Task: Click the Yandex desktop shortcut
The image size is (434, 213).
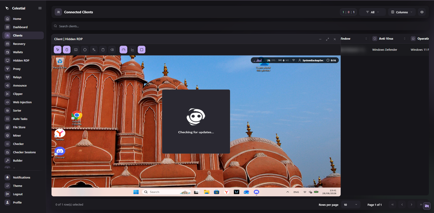Action: pyautogui.click(x=60, y=135)
